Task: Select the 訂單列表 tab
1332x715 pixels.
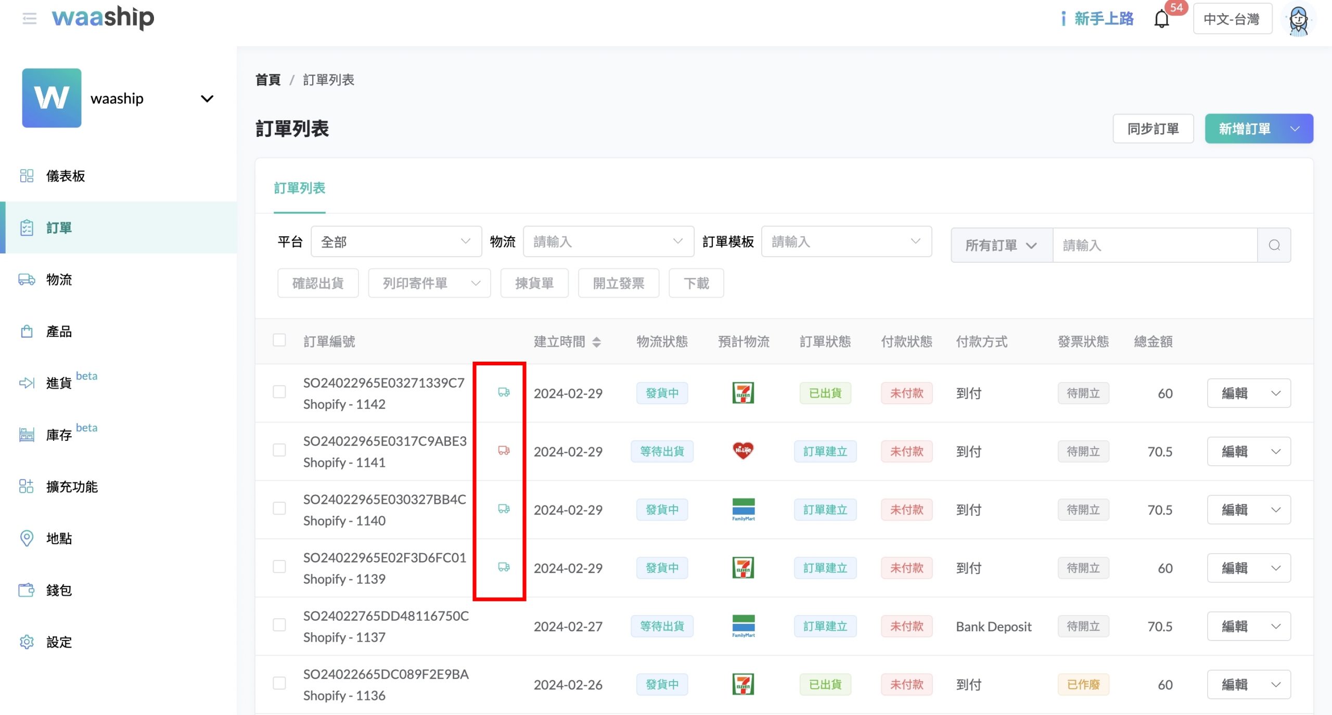Action: click(299, 188)
